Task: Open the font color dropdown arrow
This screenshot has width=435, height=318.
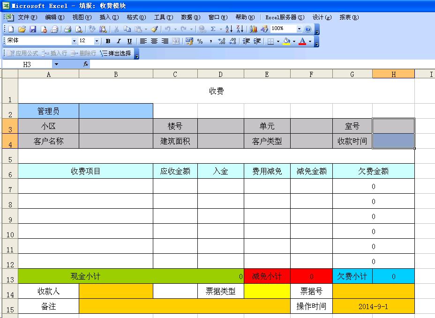Action: [310, 41]
